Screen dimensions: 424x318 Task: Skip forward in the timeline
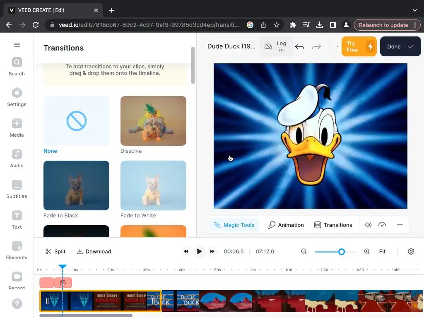212,251
